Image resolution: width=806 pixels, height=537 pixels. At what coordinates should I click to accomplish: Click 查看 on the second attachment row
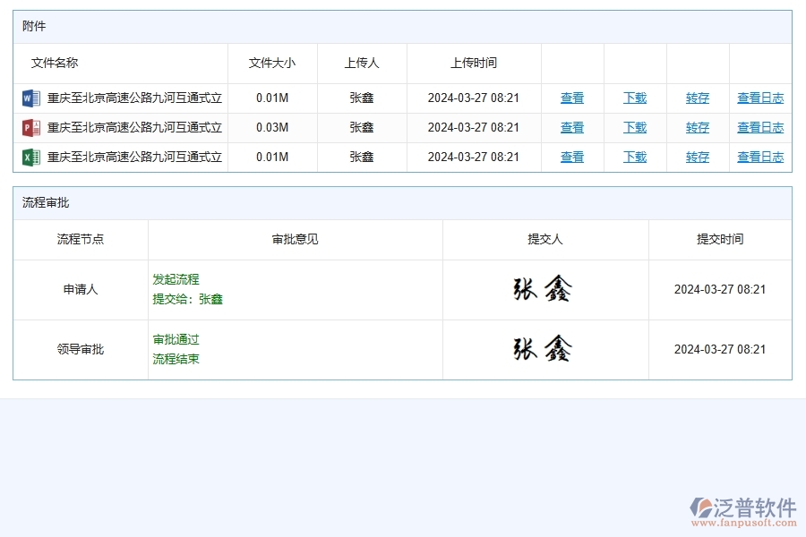tap(571, 127)
